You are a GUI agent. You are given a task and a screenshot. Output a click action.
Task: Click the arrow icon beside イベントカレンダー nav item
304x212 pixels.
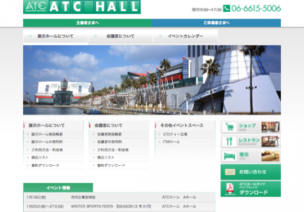[160, 36]
